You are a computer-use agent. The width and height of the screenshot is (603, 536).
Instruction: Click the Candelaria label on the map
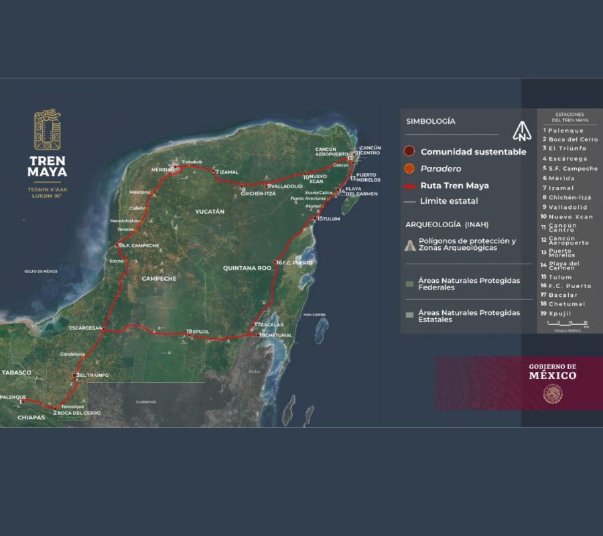coord(72,354)
